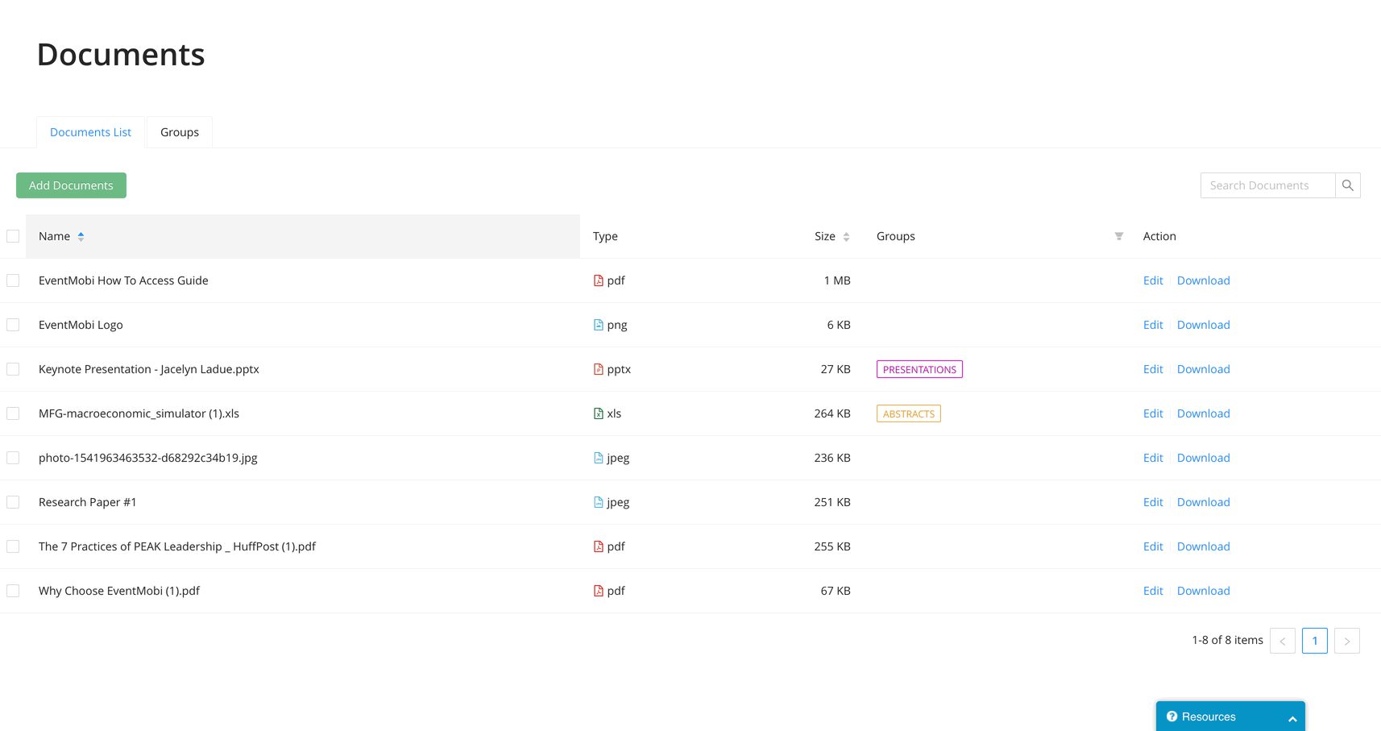Select the Keynote Presentation row checkbox

coord(13,369)
